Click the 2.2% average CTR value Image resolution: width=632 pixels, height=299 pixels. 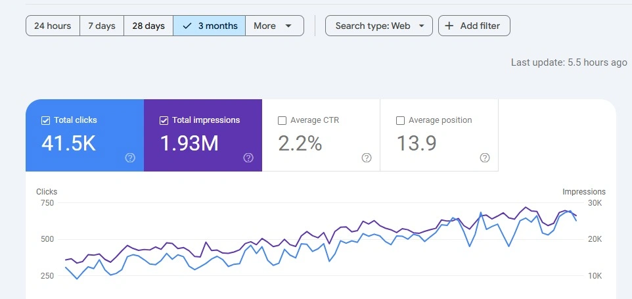[300, 143]
